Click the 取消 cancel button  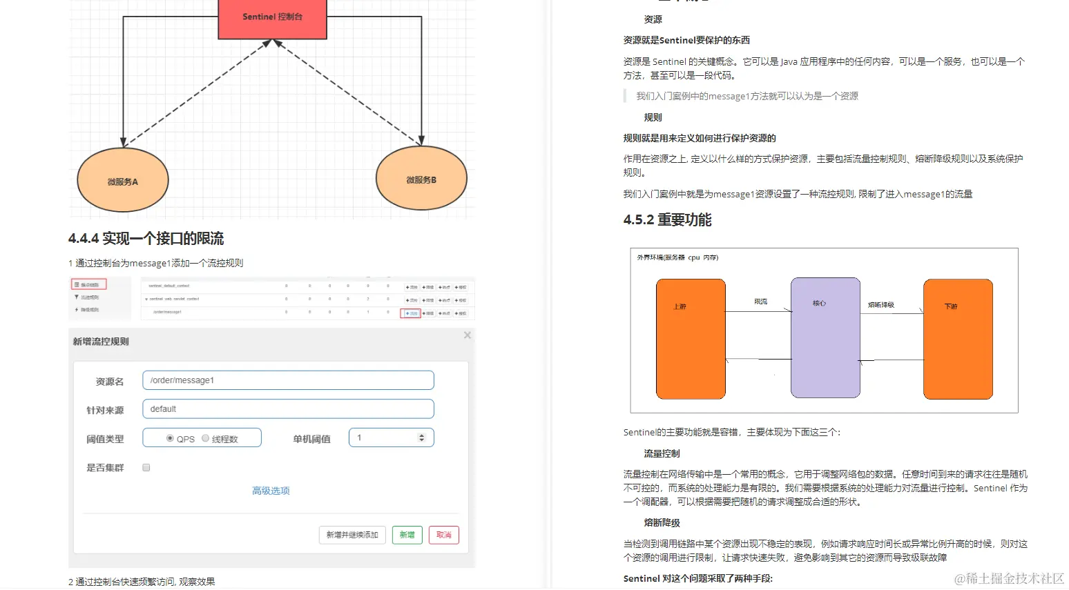443,535
